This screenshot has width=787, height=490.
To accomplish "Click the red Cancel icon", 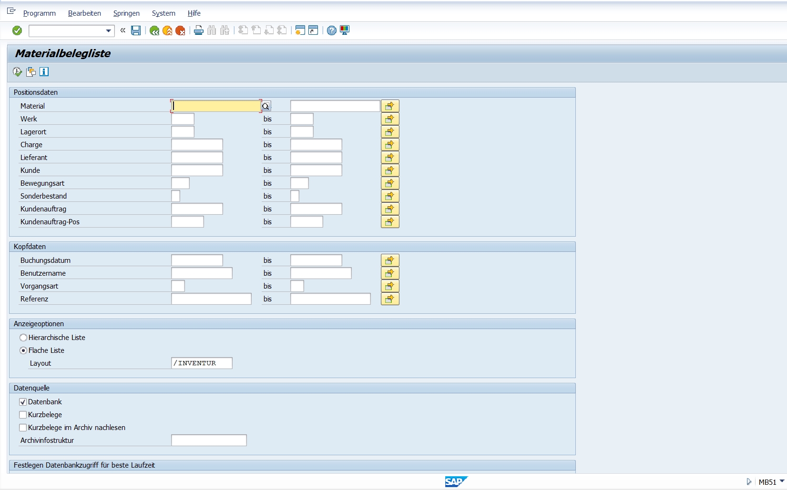I will click(x=180, y=30).
